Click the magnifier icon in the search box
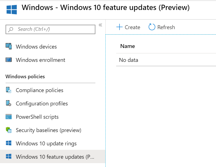The height and width of the screenshot is (167, 216). click(x=11, y=29)
